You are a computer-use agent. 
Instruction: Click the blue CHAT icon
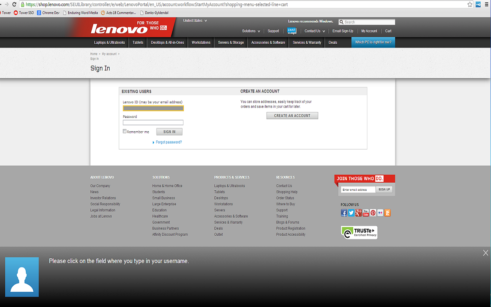292,31
